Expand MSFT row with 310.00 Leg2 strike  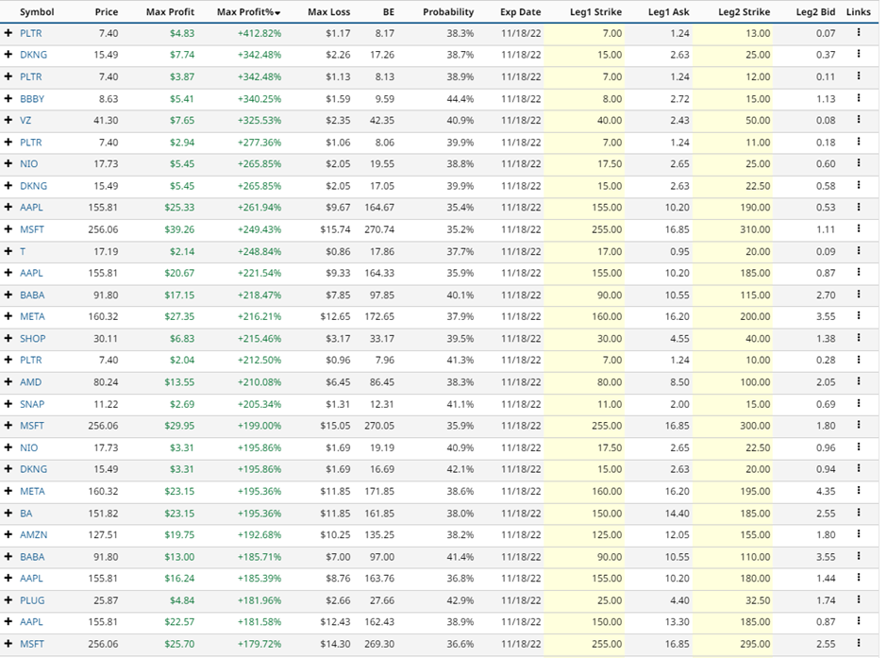click(x=8, y=229)
